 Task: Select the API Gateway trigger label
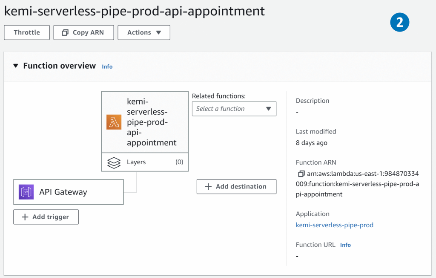63,192
